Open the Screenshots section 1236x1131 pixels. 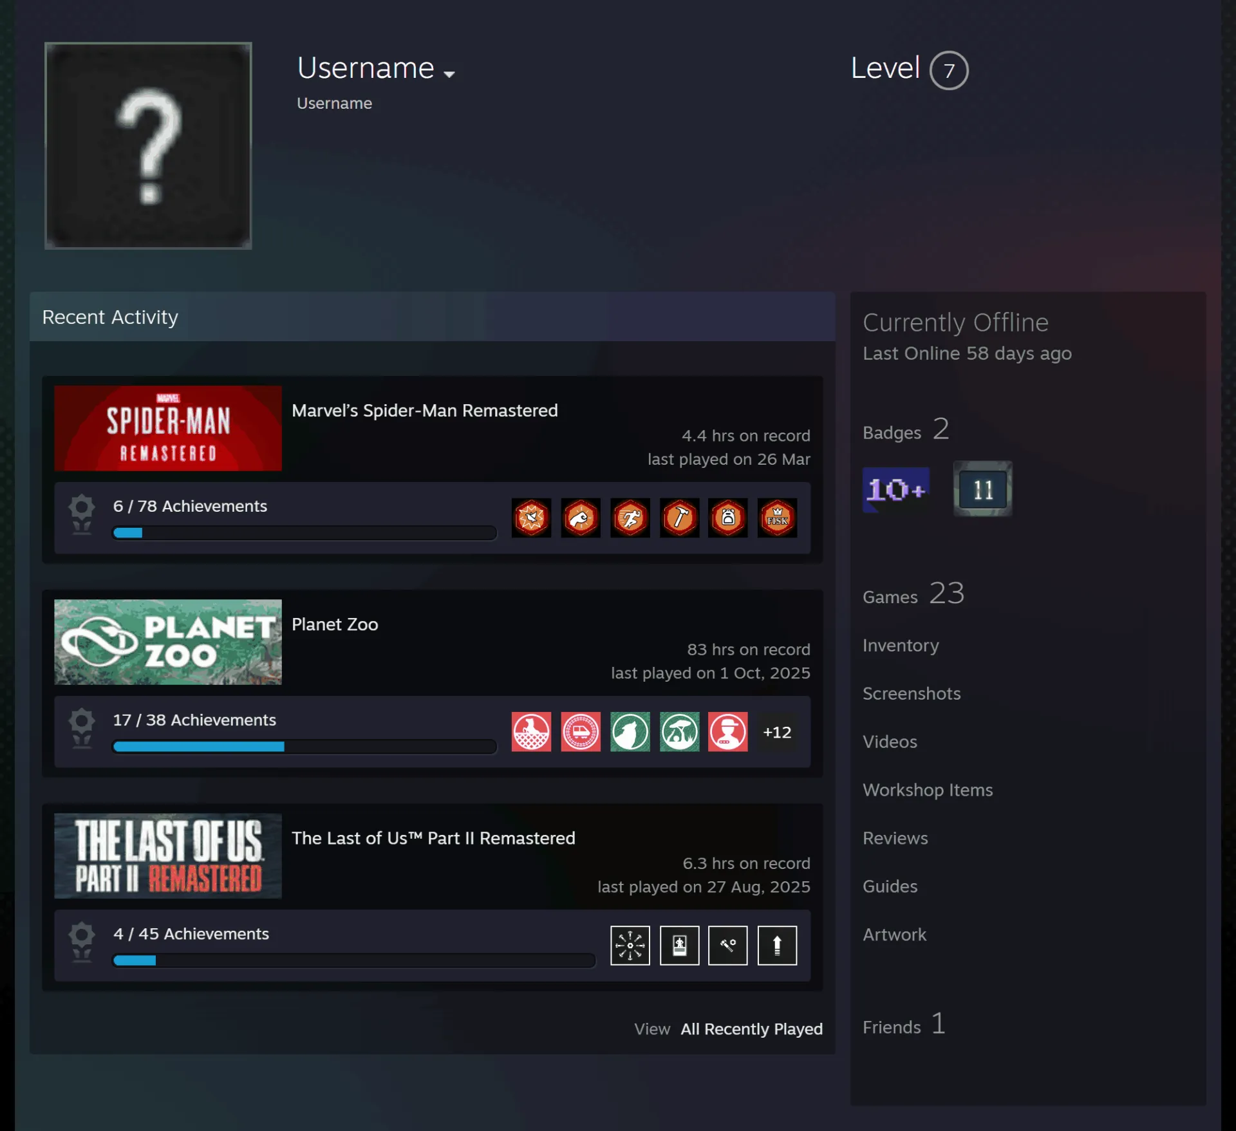tap(912, 693)
